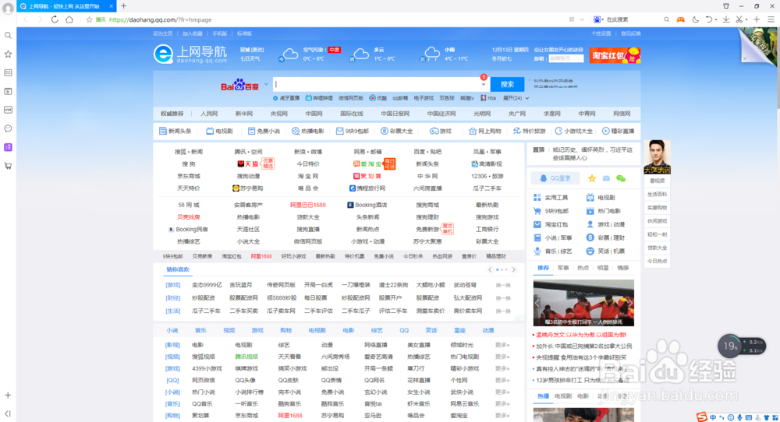Click the browser address bar URL
The width and height of the screenshot is (780, 422).
pos(160,20)
